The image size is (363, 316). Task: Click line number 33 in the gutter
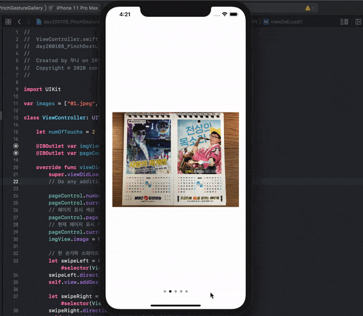pos(16,261)
